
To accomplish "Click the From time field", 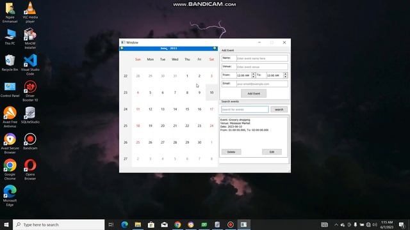I will (x=243, y=75).
